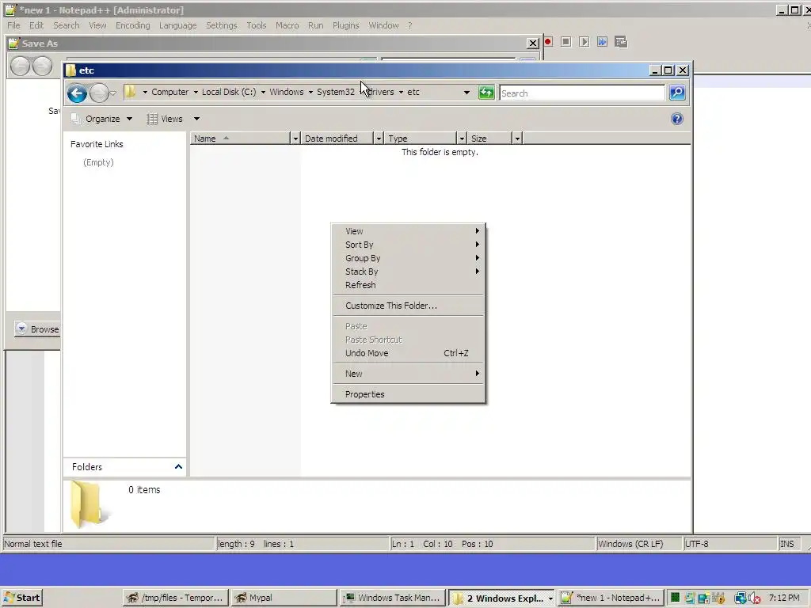Open the blue Help icon in Explorer
Image resolution: width=811 pixels, height=608 pixels.
tap(676, 119)
